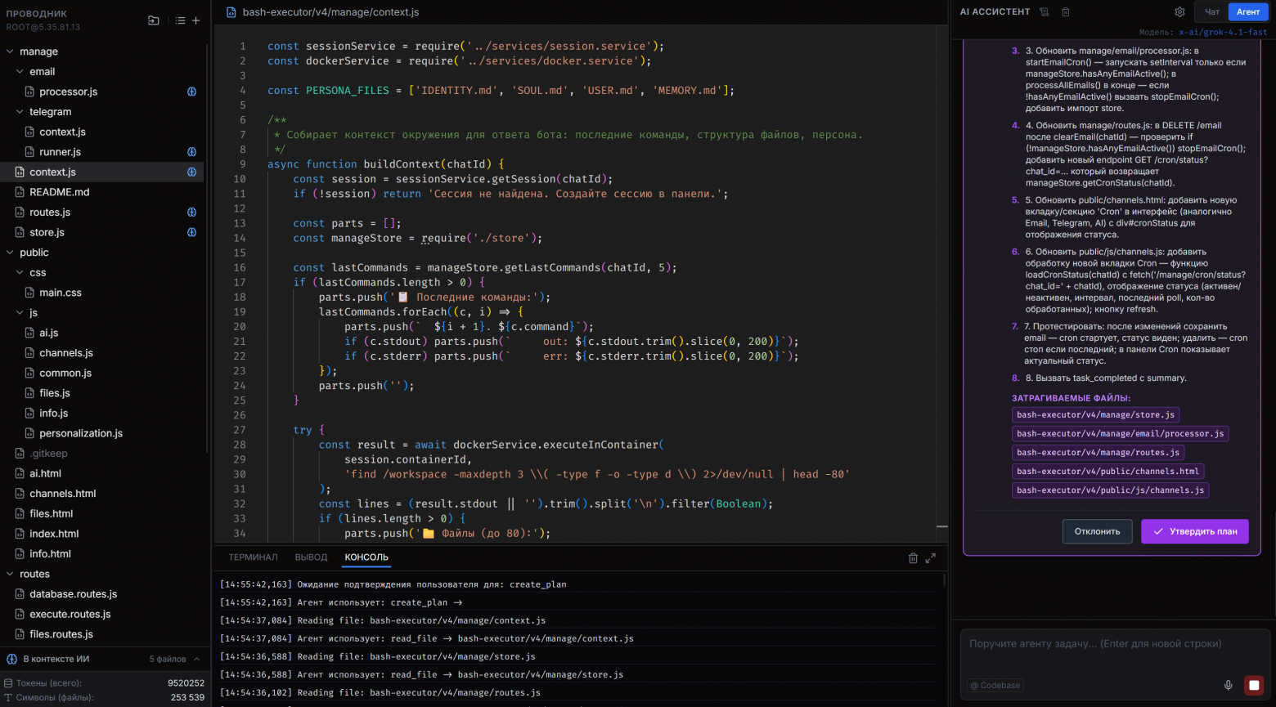Click the trash icon beside AI Ассистент title
The height and width of the screenshot is (707, 1276).
(x=1065, y=12)
